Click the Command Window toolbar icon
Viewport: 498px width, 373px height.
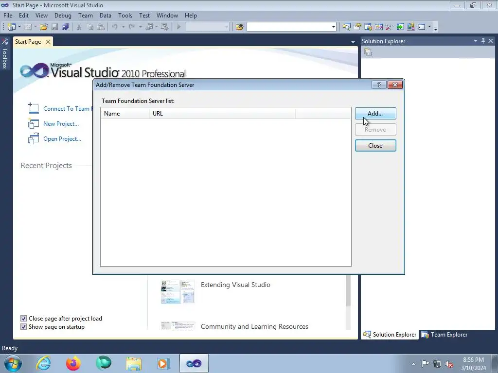[422, 27]
